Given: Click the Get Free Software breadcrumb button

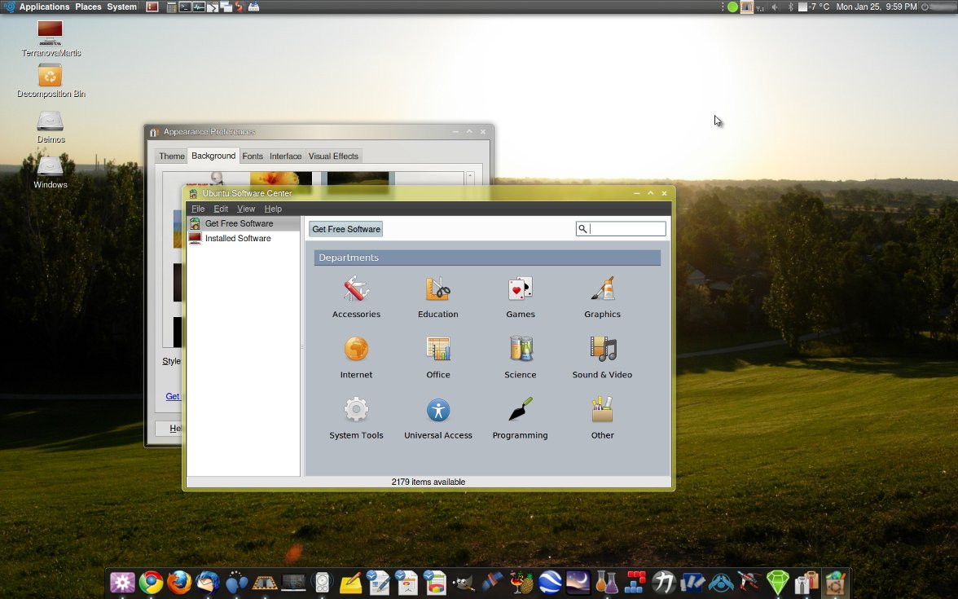Looking at the screenshot, I should pyautogui.click(x=345, y=229).
